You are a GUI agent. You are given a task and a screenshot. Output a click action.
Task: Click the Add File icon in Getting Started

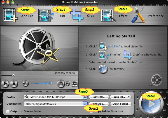pos(103,46)
